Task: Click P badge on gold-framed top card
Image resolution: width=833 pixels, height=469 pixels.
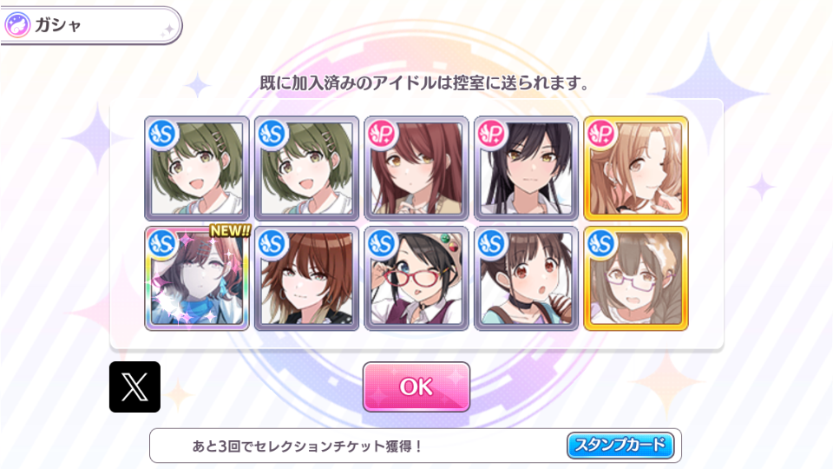Action: (x=601, y=134)
